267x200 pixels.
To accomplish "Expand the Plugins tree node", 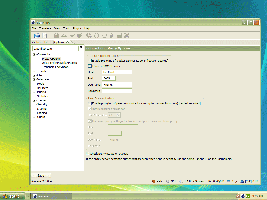I will click(x=34, y=92).
